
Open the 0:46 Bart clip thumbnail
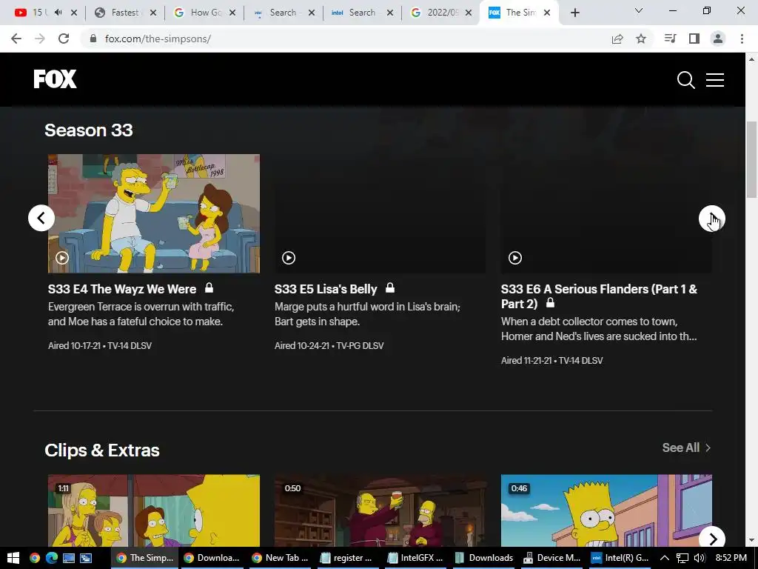pyautogui.click(x=606, y=510)
